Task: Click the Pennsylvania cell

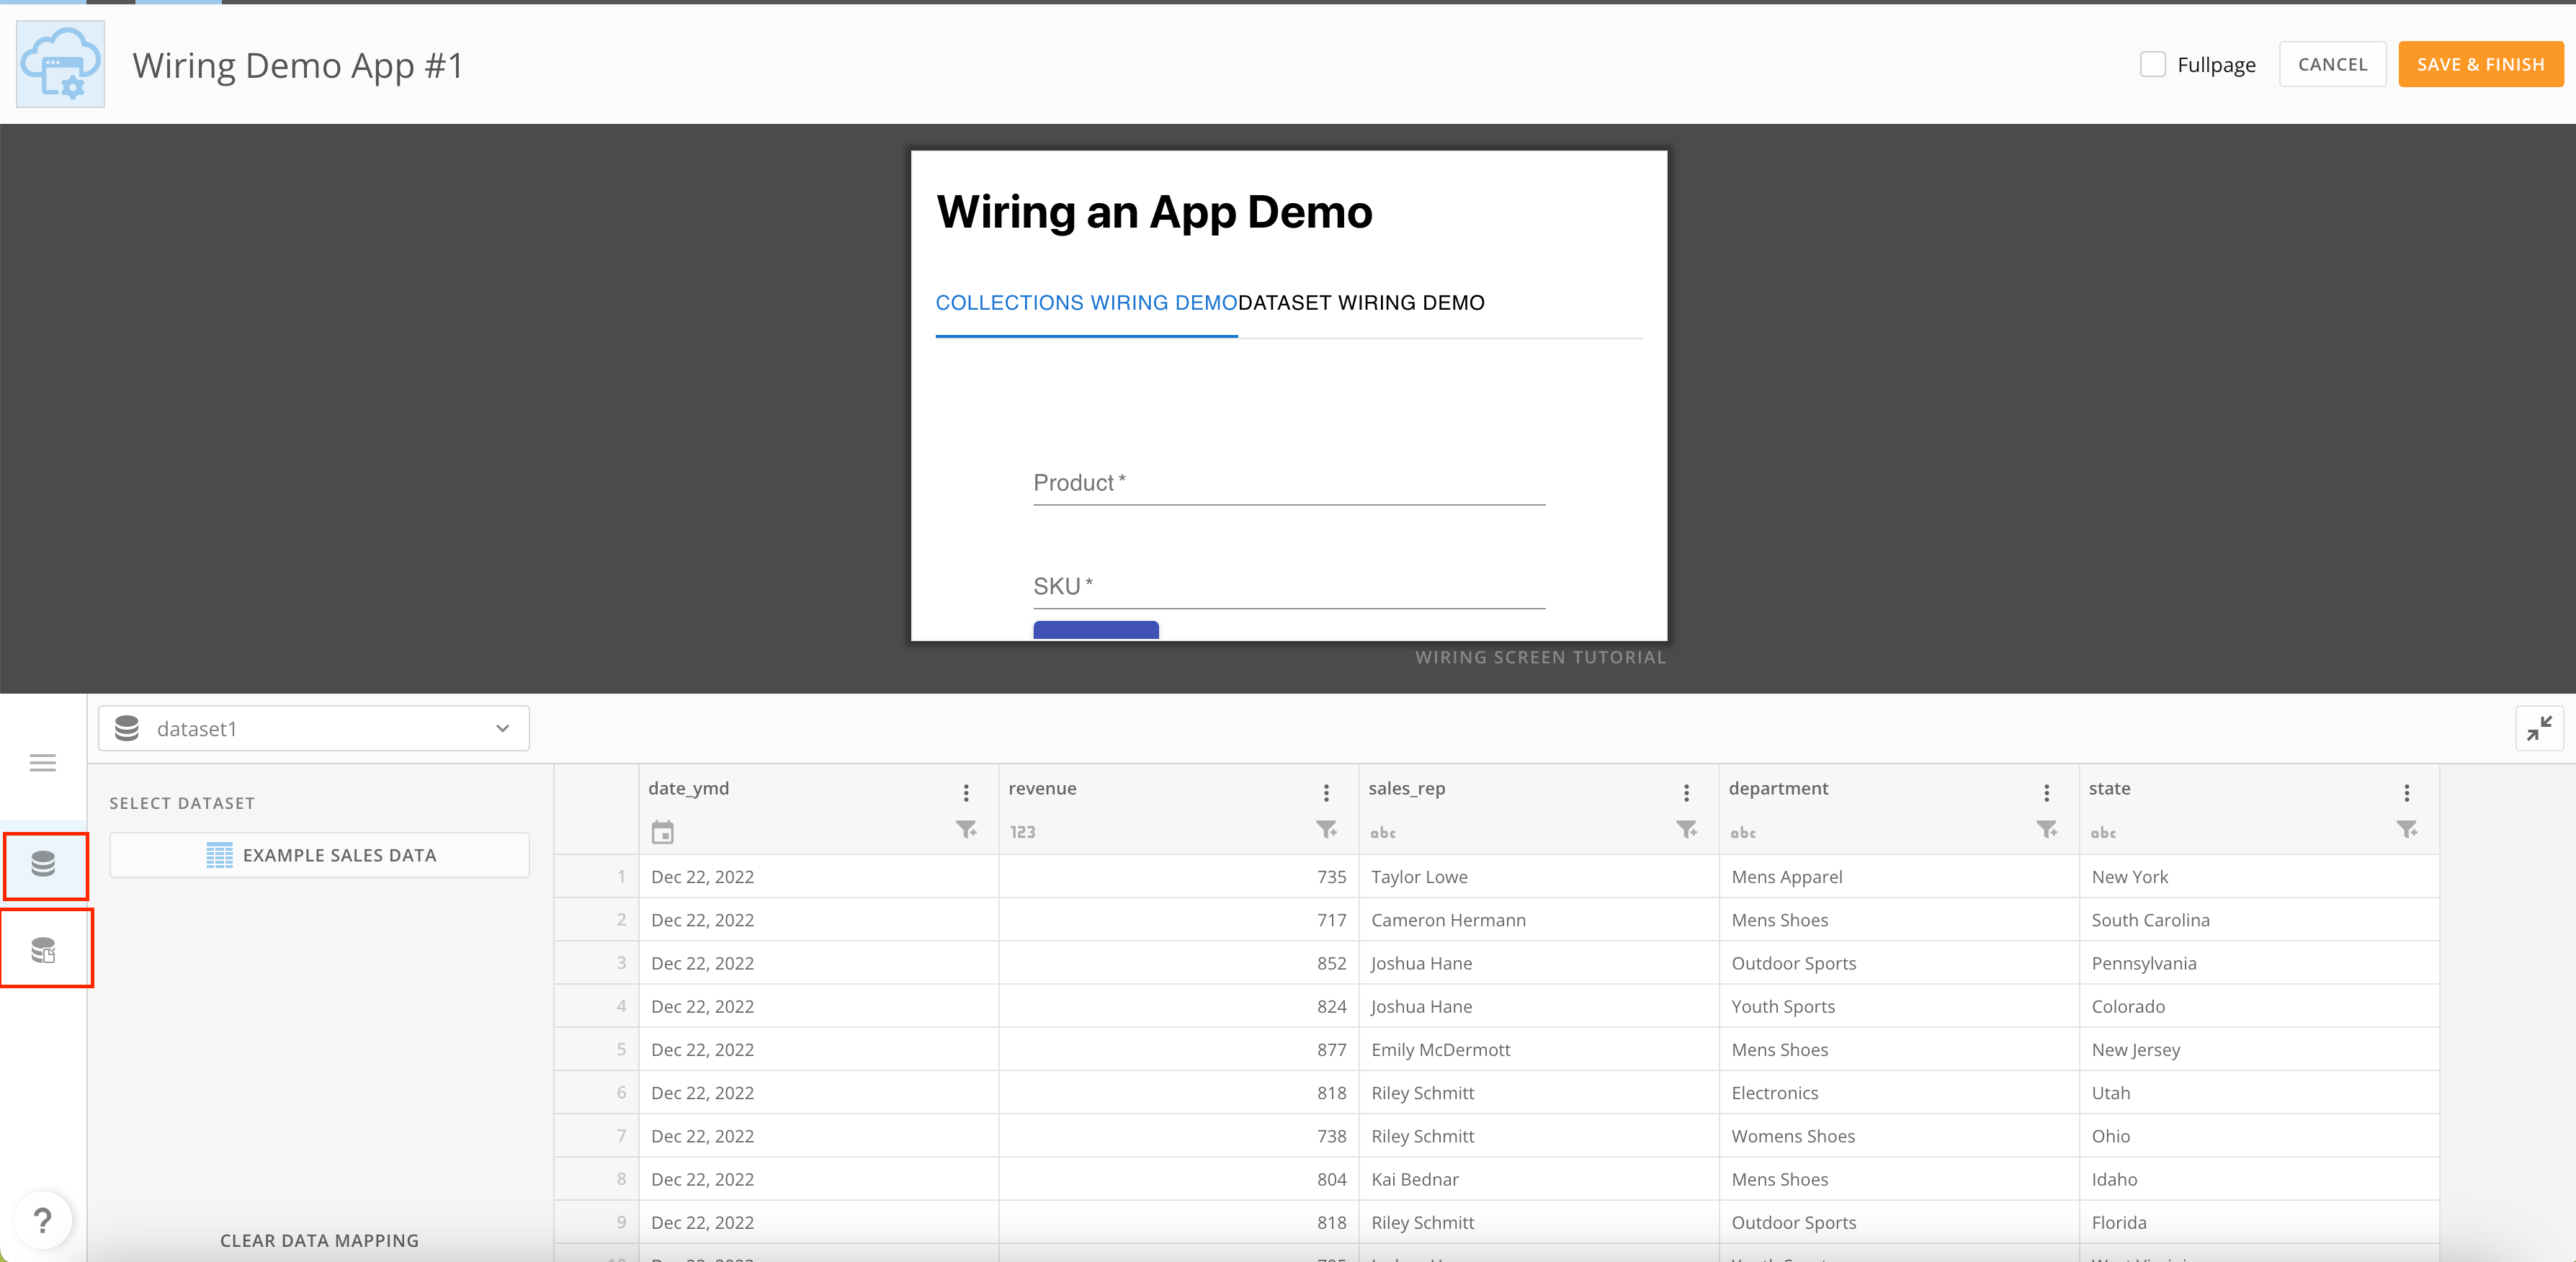Action: (2258, 963)
